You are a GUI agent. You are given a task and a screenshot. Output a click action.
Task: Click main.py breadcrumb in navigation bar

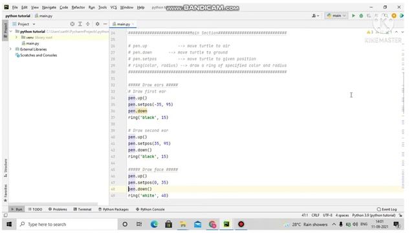44,16
